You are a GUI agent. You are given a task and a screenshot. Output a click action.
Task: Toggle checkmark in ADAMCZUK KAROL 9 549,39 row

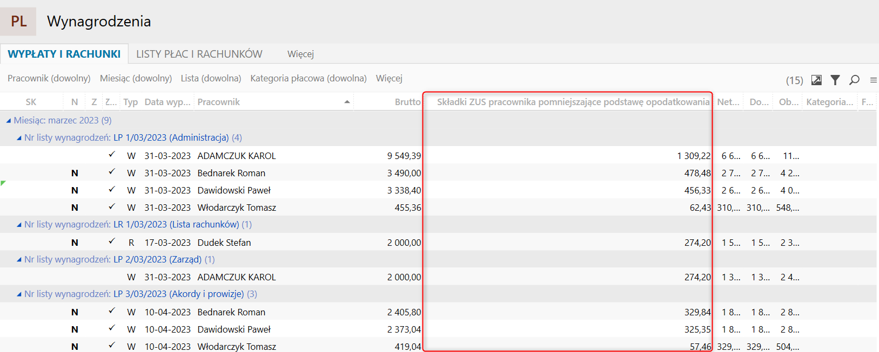pyautogui.click(x=112, y=155)
